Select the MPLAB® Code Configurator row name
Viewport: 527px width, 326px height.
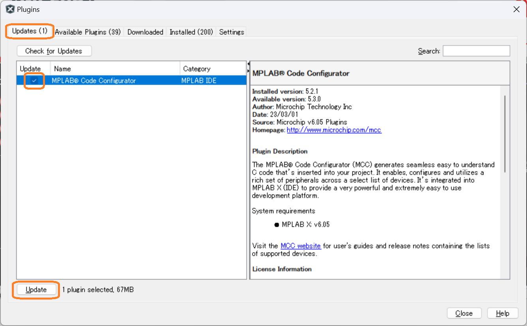[x=94, y=81]
